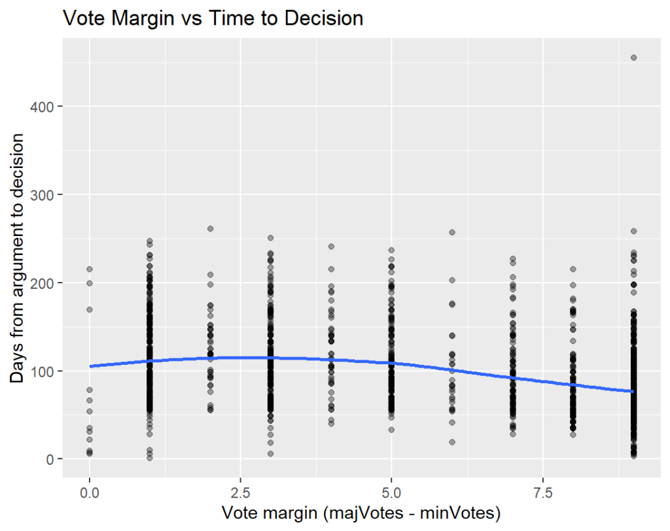
Task: Select the highest point at vote margin 4
Action: pyautogui.click(x=331, y=247)
